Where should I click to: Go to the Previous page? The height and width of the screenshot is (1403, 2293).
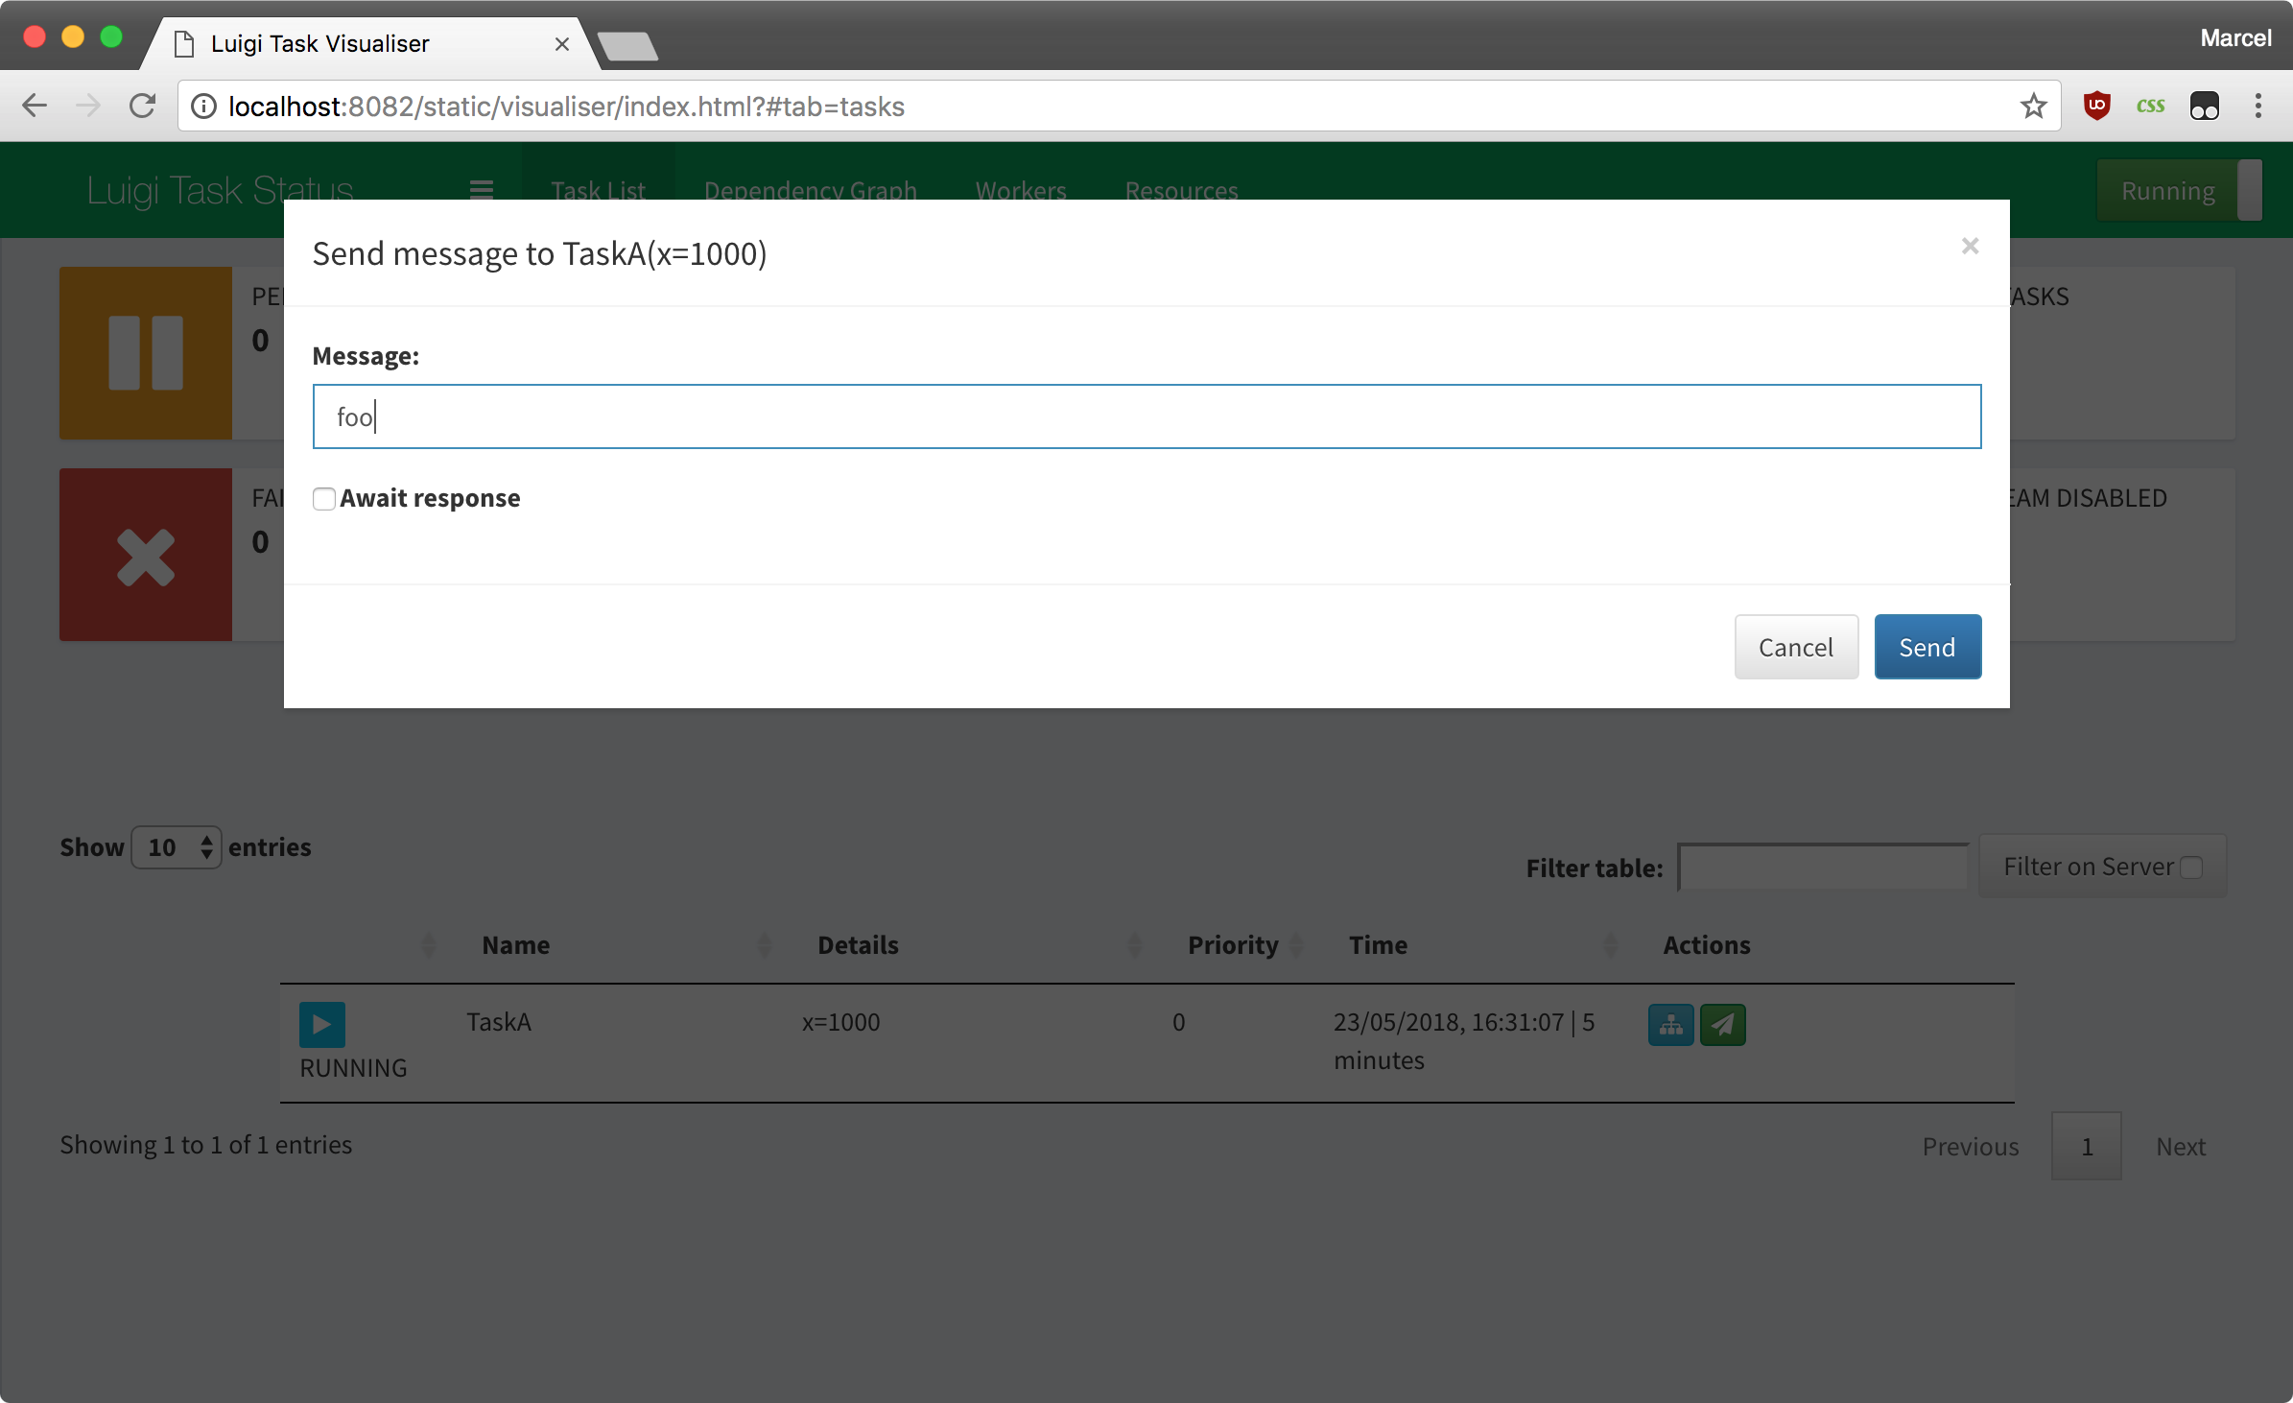[x=1971, y=1146]
